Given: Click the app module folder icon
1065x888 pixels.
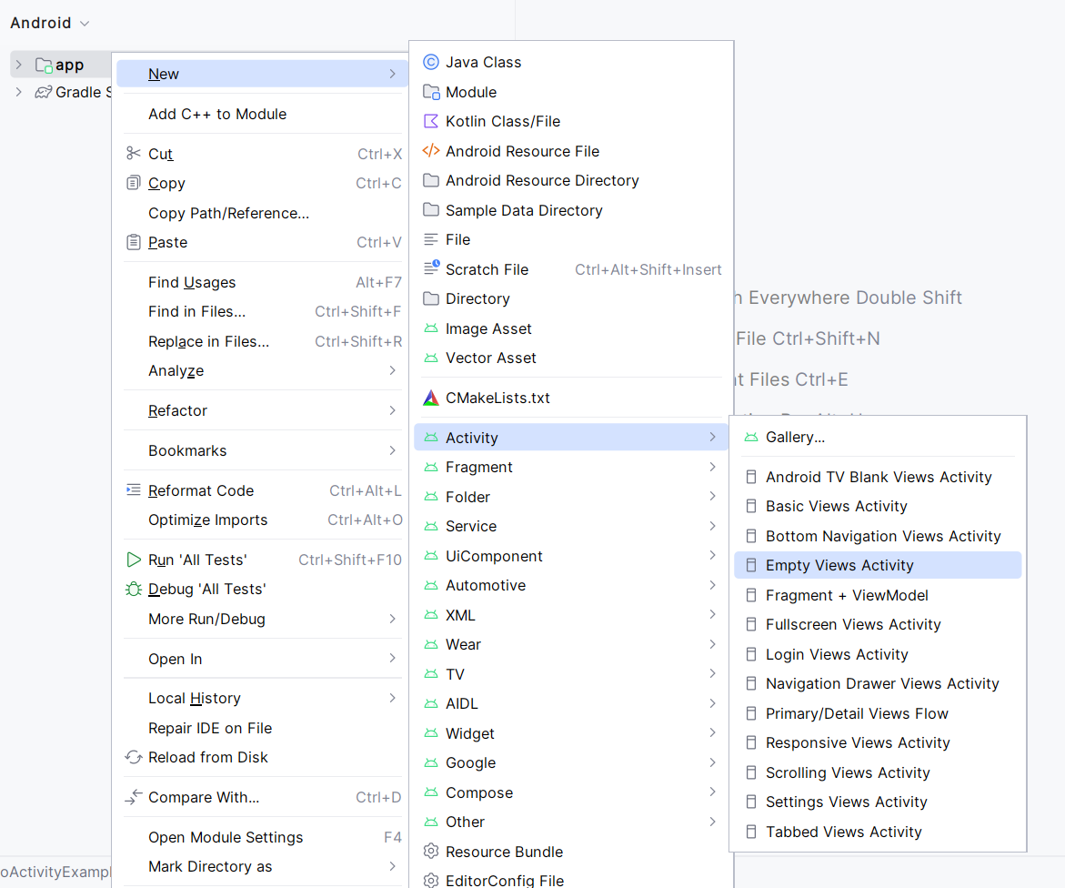Looking at the screenshot, I should click(x=44, y=66).
